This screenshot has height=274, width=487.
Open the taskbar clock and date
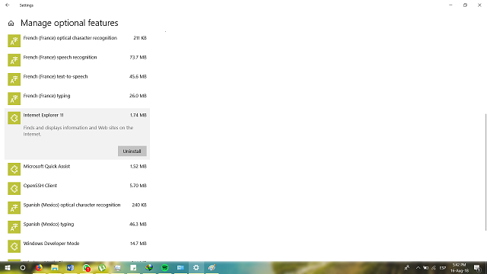click(x=460, y=267)
